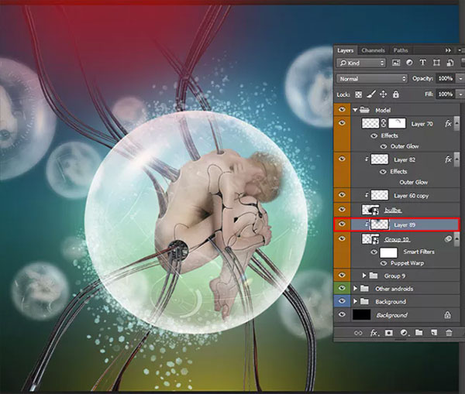465x394 pixels.
Task: Switch to the Channels tab
Action: click(373, 50)
